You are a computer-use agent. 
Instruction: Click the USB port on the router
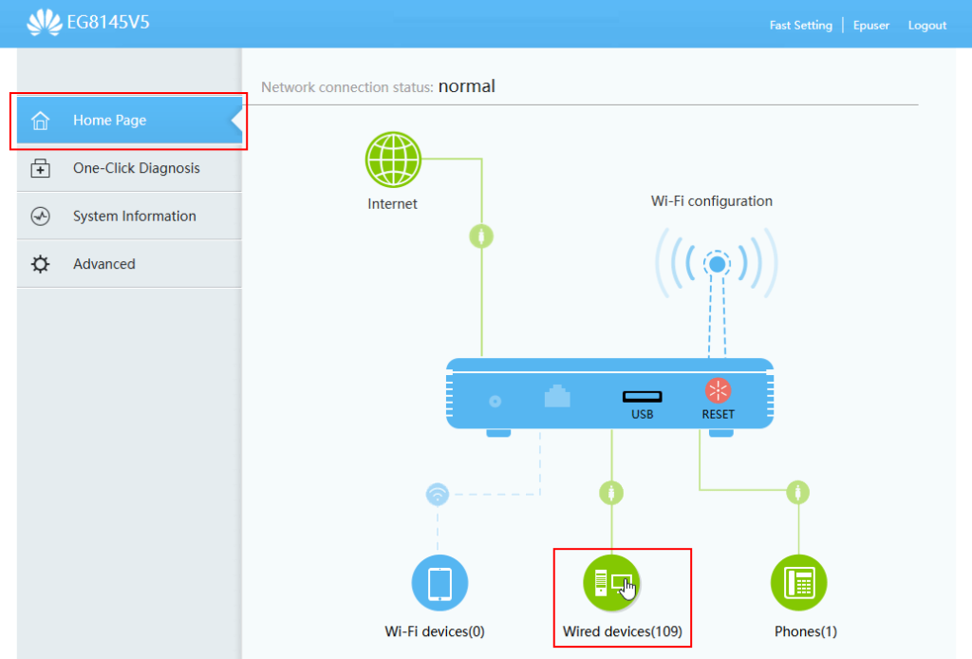click(x=642, y=397)
